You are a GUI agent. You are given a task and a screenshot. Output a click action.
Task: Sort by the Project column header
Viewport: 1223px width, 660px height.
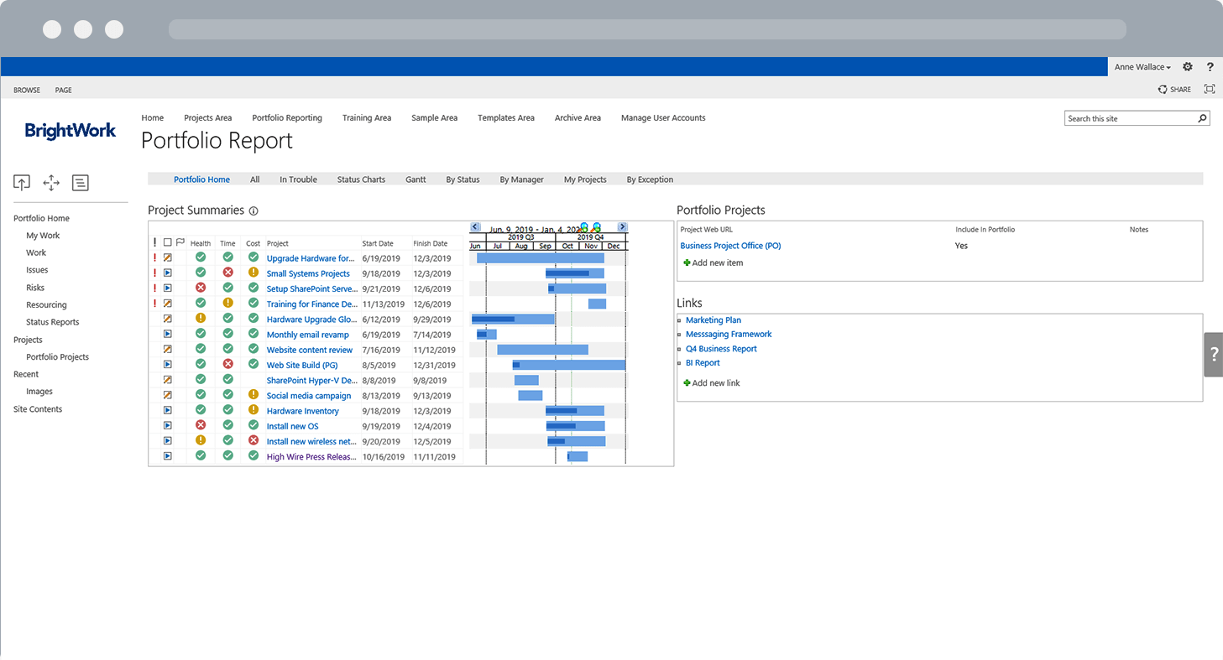(x=278, y=243)
